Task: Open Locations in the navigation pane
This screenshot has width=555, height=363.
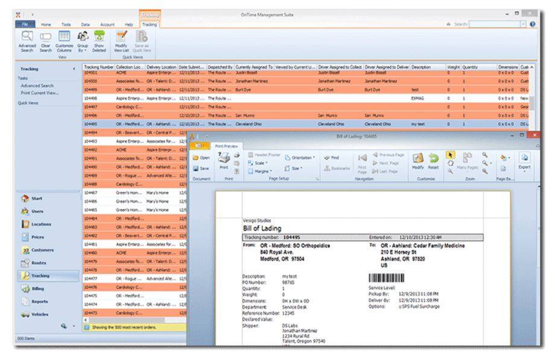Action: coord(48,224)
